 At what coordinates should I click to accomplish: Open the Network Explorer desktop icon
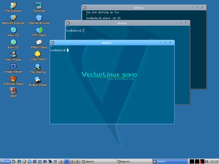click(13, 19)
